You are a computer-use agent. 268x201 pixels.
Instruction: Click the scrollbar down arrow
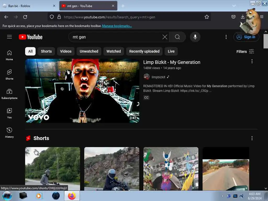point(266,188)
